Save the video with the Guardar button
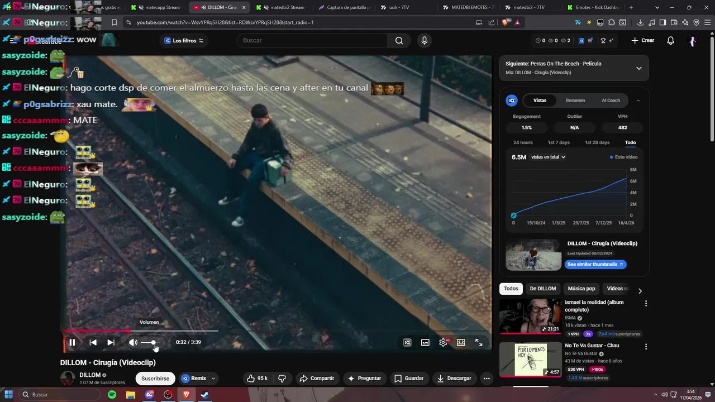 click(409, 378)
